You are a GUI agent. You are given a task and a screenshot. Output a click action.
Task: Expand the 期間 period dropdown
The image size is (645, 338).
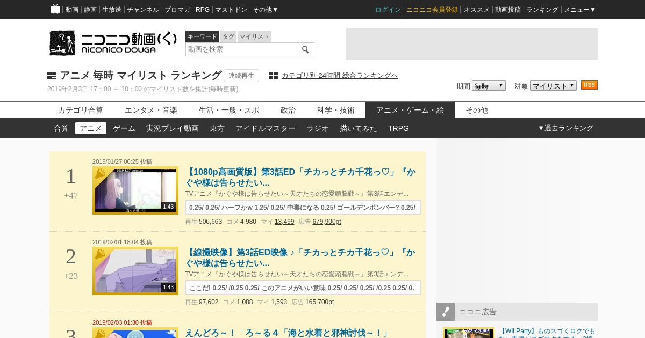(x=488, y=86)
